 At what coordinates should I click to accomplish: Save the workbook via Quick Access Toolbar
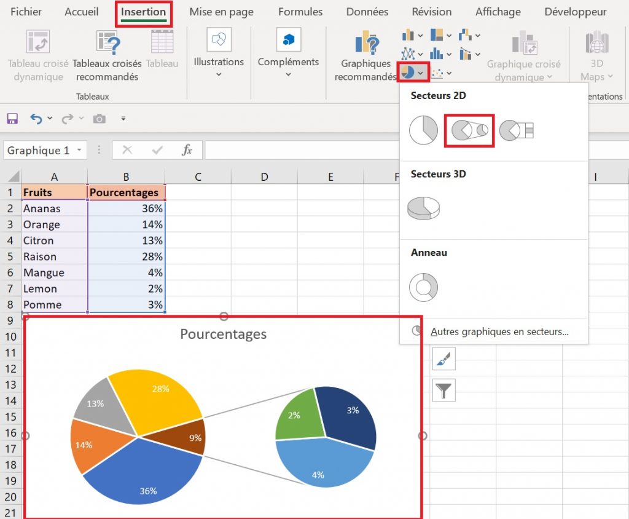click(x=13, y=119)
